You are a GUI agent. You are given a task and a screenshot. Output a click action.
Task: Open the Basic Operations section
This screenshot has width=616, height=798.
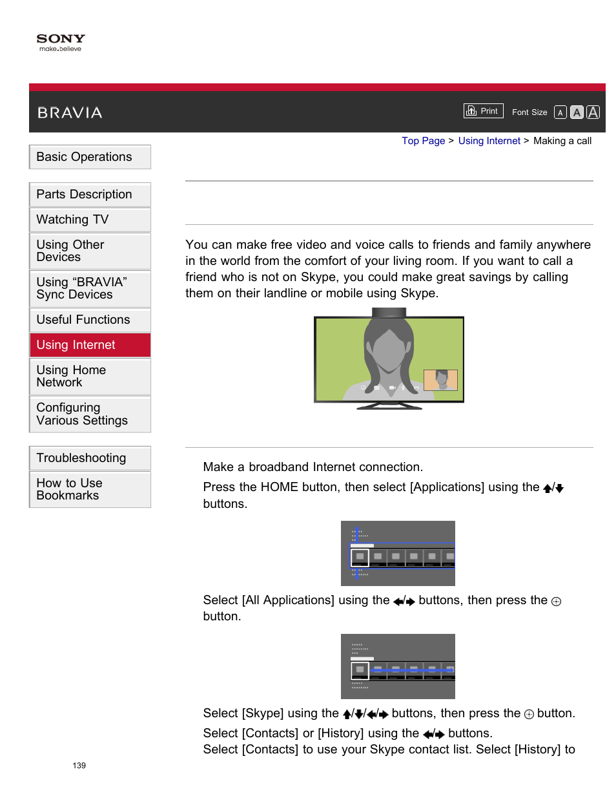pos(90,157)
